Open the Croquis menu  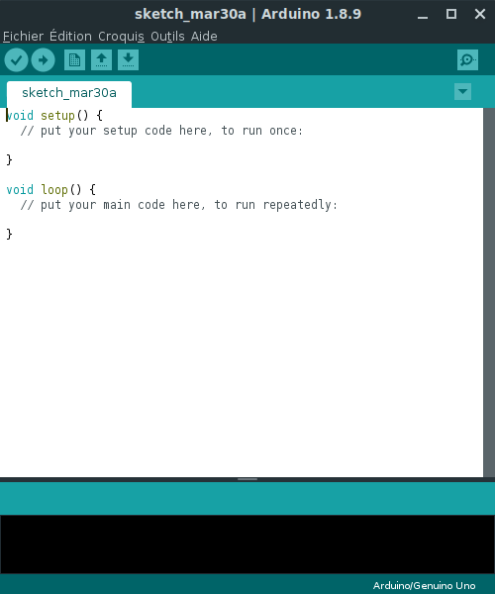point(121,37)
